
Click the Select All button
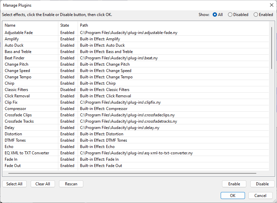tap(14, 184)
